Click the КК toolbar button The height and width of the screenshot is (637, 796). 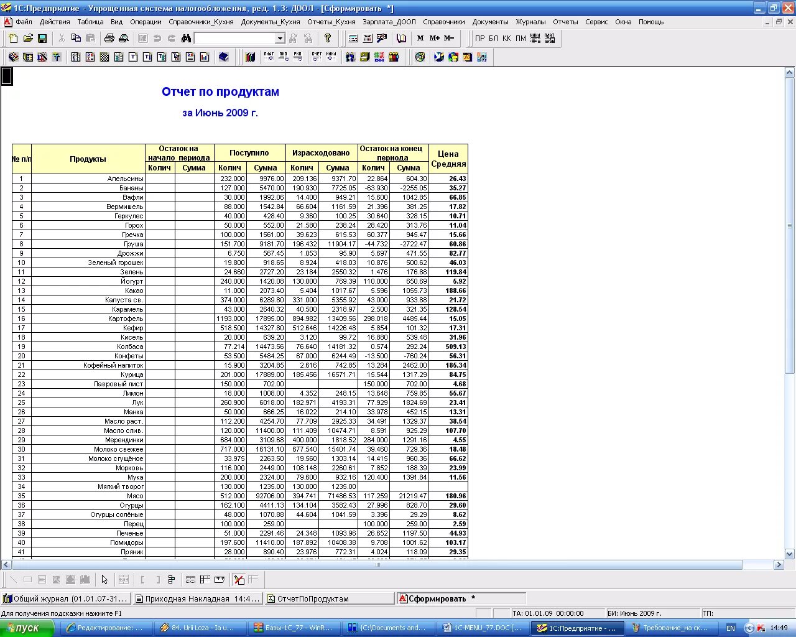(x=507, y=39)
